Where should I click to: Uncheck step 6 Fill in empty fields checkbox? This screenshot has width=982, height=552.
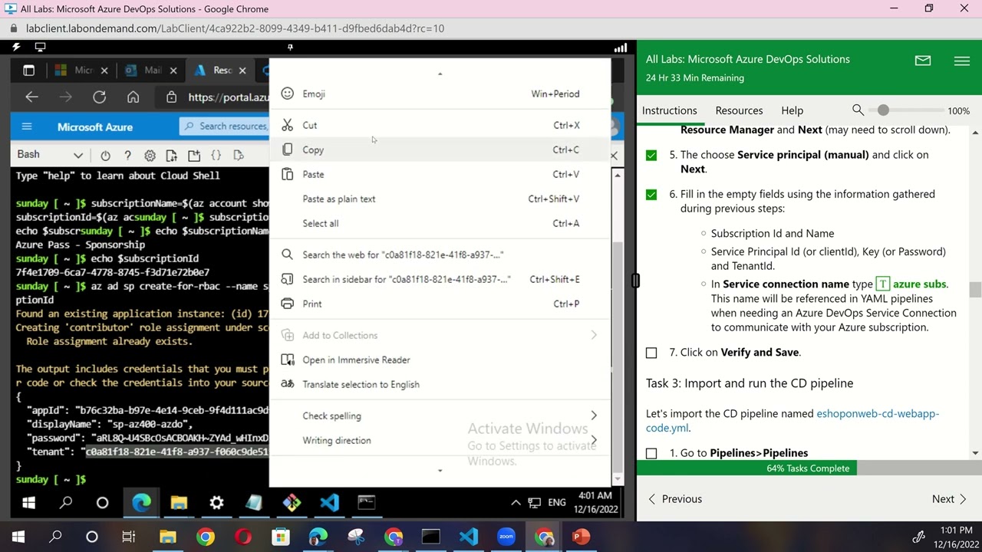(x=651, y=195)
